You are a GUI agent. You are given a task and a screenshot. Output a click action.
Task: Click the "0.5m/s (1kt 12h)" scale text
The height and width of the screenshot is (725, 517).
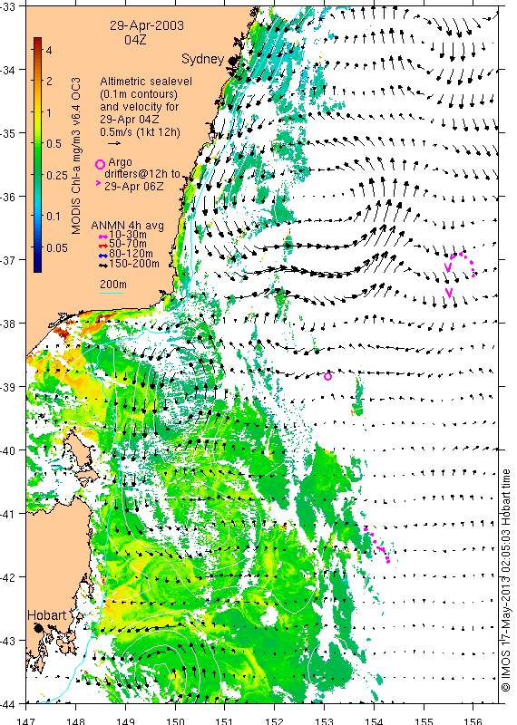(141, 132)
